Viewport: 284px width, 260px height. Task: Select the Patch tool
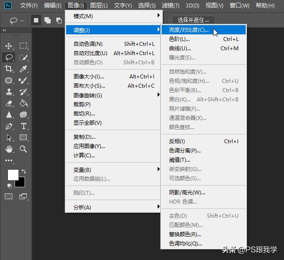[x=8, y=80]
